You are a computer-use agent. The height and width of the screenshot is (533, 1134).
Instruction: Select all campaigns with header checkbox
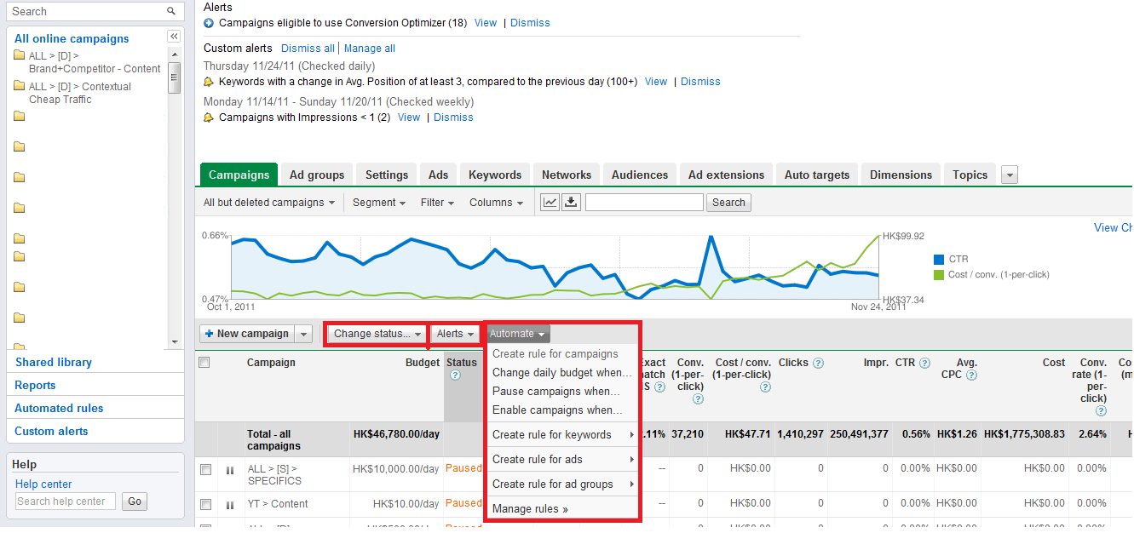tap(204, 363)
